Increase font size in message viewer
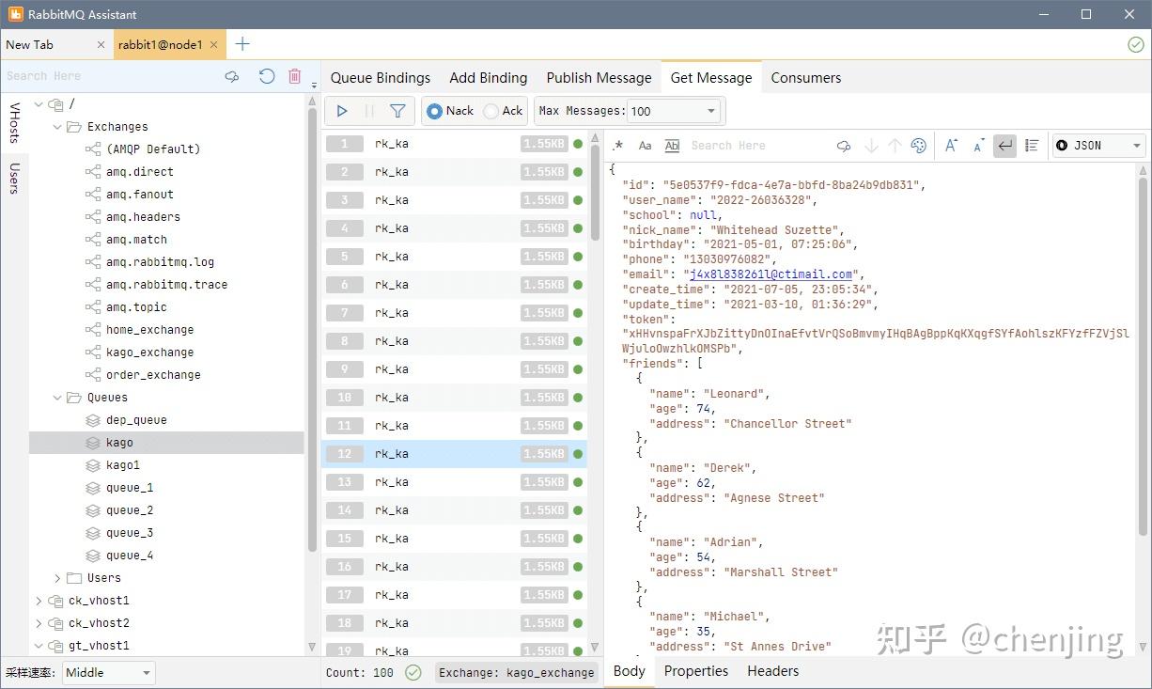Image resolution: width=1152 pixels, height=689 pixels. tap(951, 146)
